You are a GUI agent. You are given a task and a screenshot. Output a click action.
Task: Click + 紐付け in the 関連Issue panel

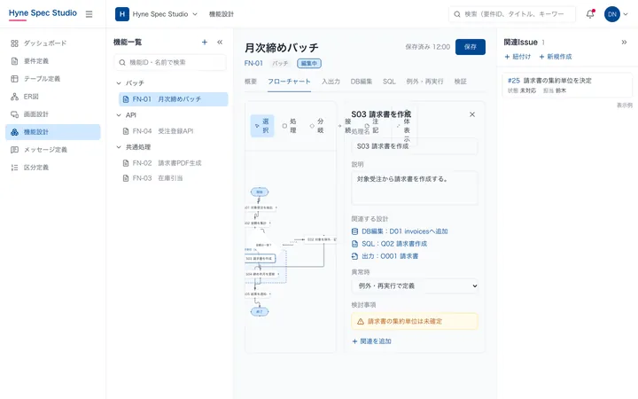pyautogui.click(x=517, y=57)
